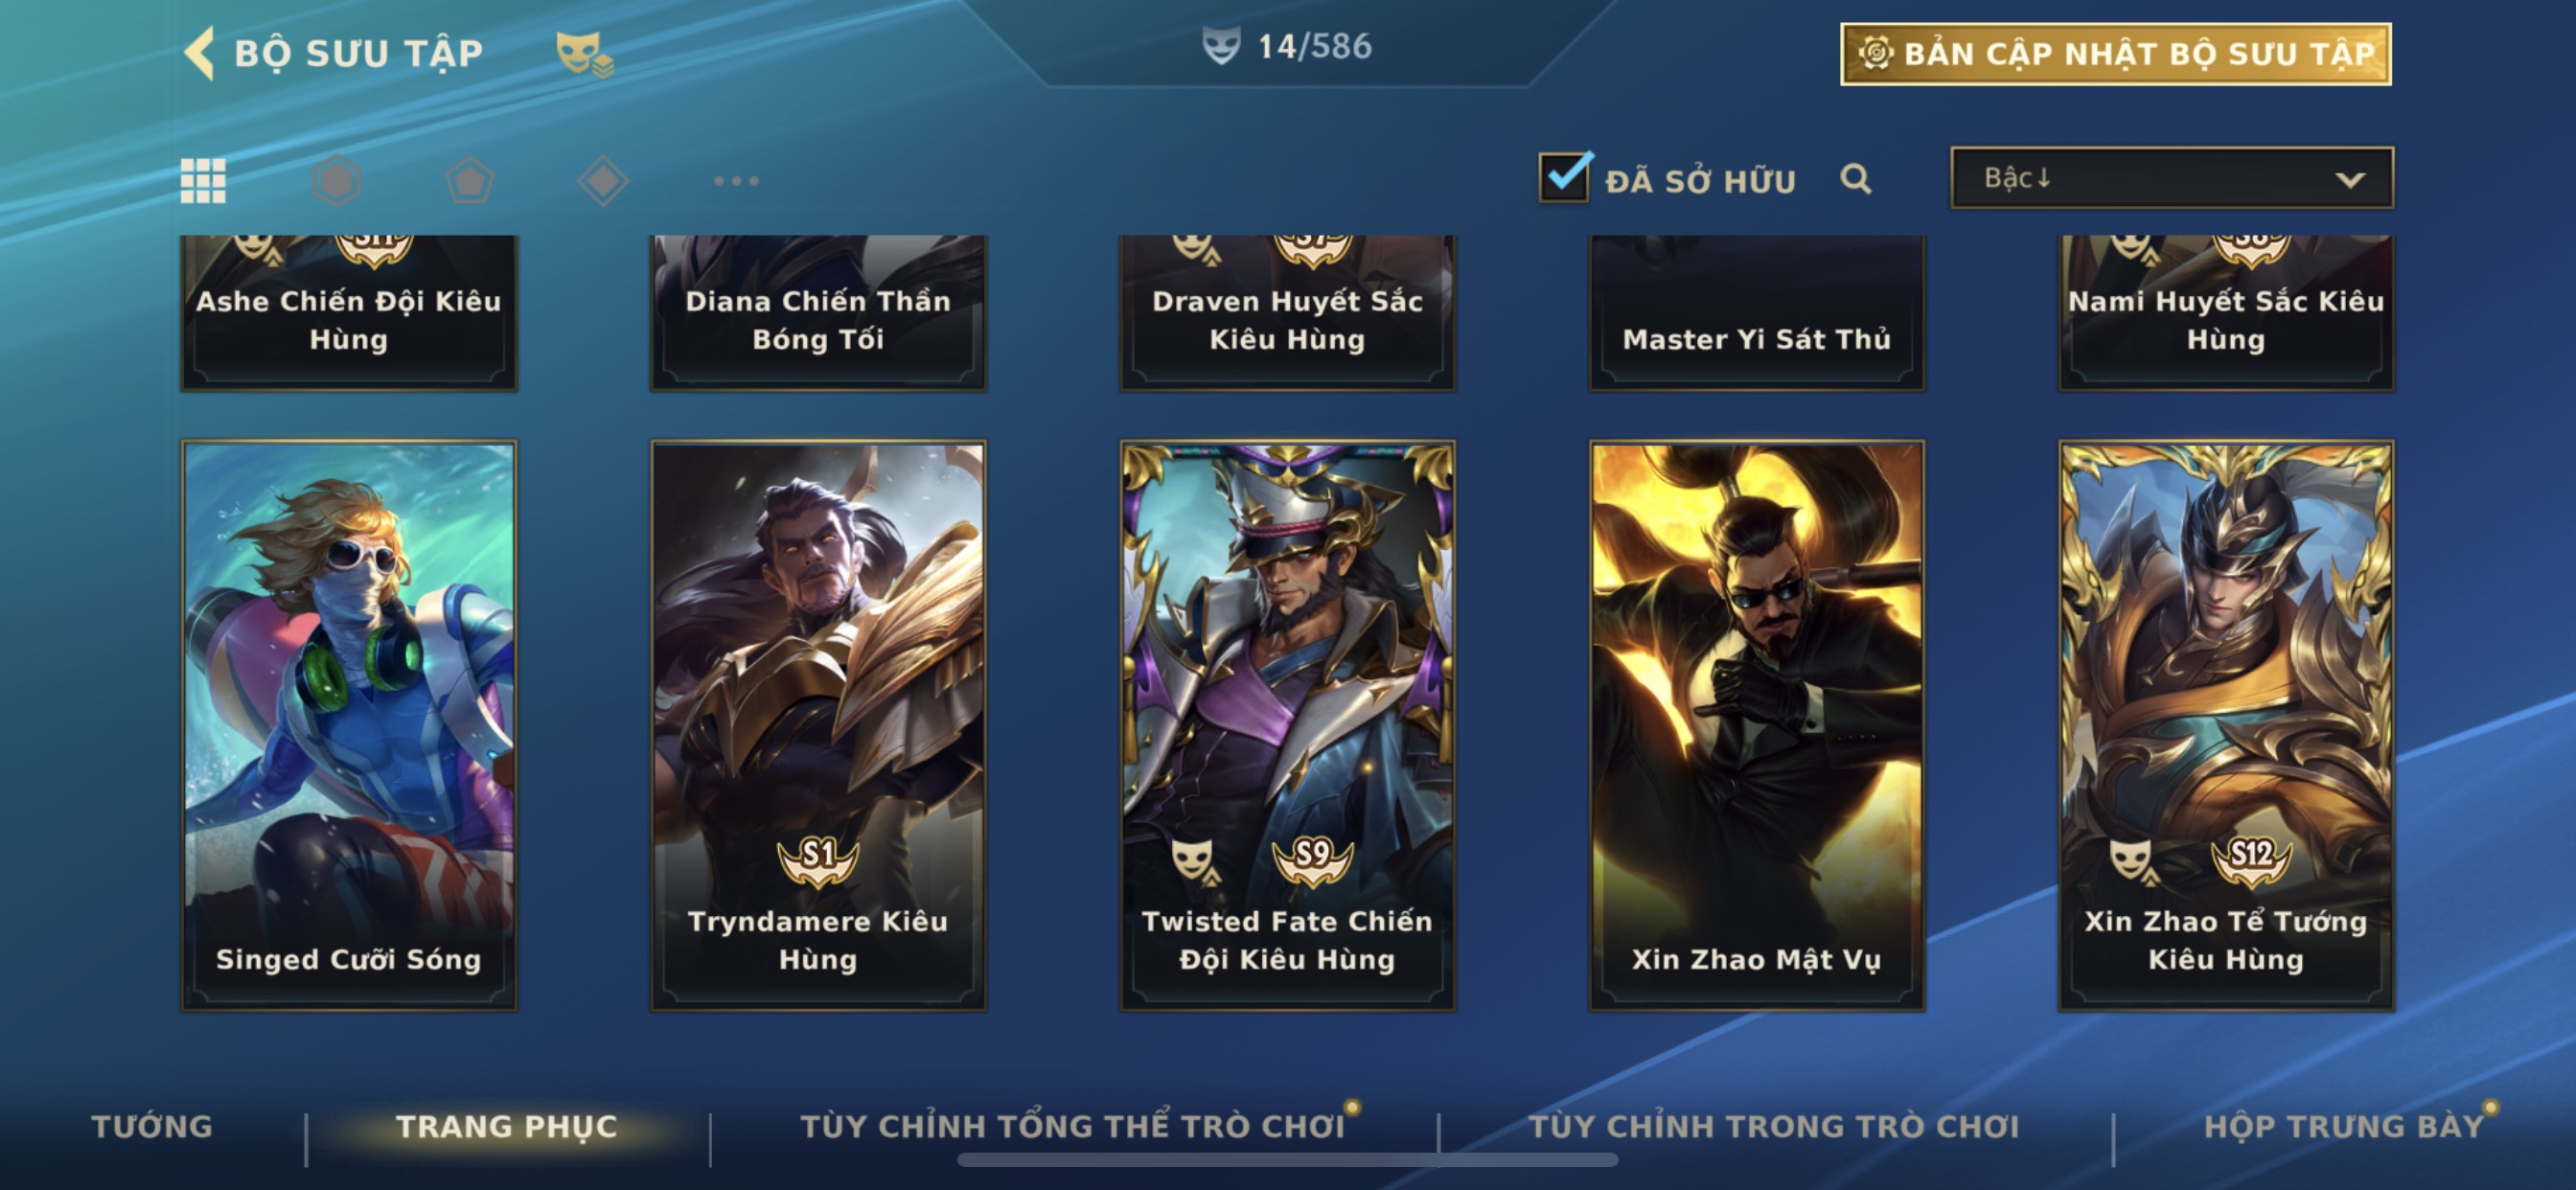Image resolution: width=2576 pixels, height=1190 pixels.
Task: Open the Xin Zhao Mật Vụ skin
Action: click(x=1757, y=726)
